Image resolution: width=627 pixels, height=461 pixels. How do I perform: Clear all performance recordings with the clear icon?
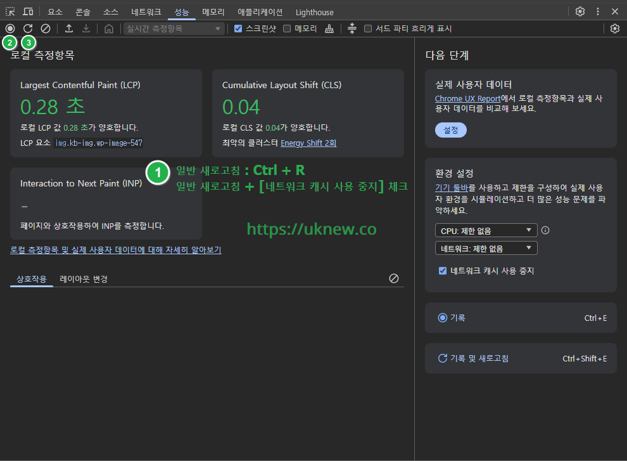click(44, 28)
